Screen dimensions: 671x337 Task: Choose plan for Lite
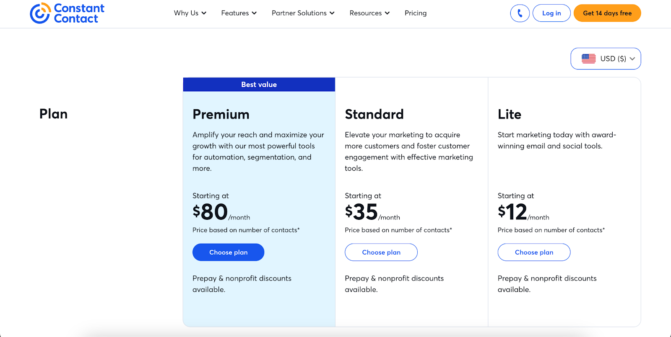coord(533,252)
